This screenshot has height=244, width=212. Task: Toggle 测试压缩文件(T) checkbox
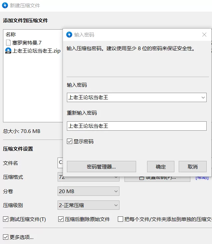point(6,219)
